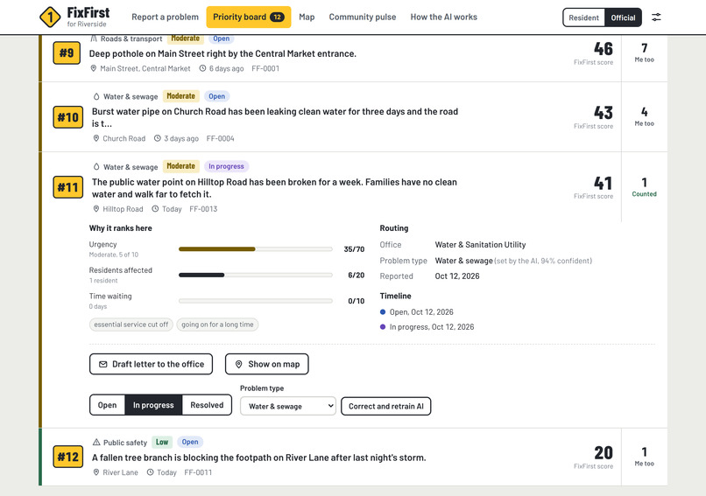The image size is (706, 496).
Task: Set report status to Open
Action: pyautogui.click(x=107, y=405)
